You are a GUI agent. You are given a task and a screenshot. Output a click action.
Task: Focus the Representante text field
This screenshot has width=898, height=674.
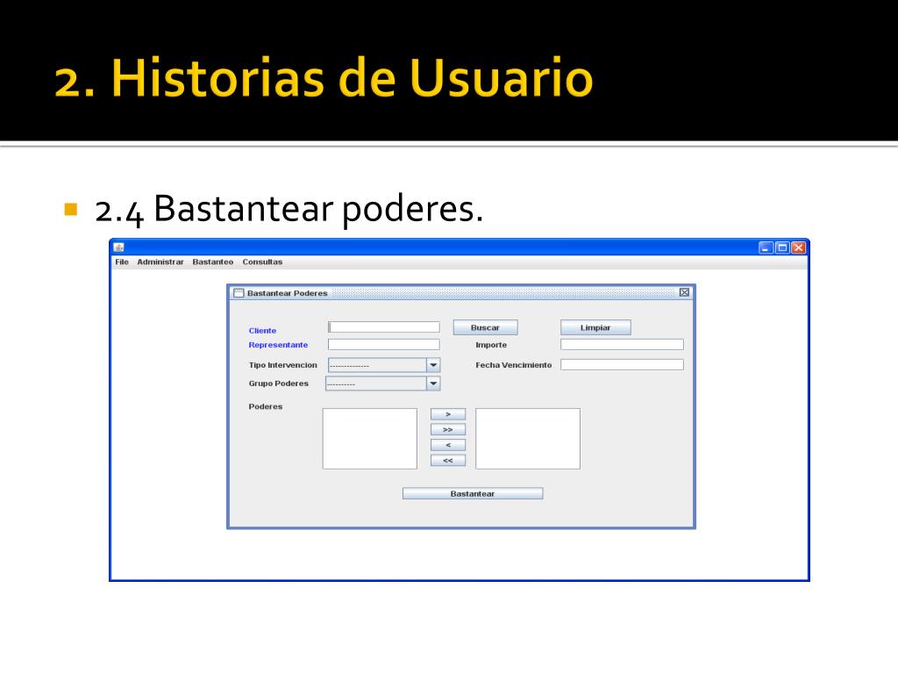click(x=384, y=344)
